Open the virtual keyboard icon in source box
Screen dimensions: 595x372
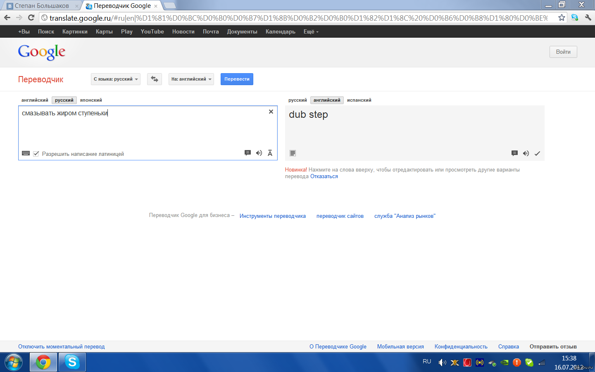point(26,153)
